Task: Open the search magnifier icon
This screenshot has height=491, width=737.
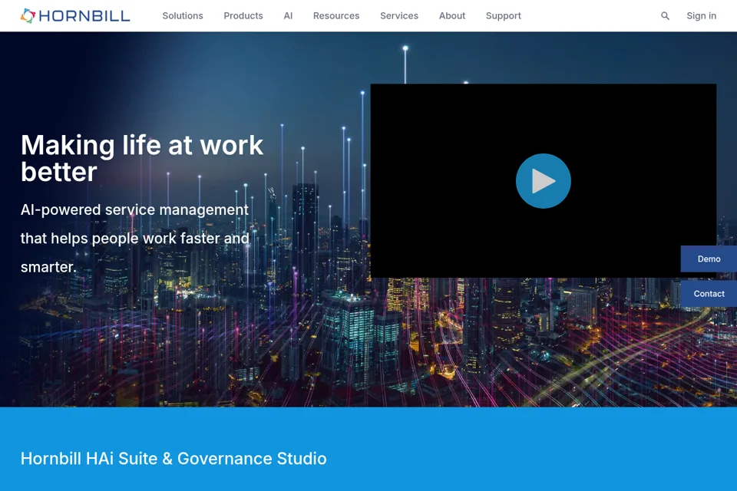Action: point(665,16)
